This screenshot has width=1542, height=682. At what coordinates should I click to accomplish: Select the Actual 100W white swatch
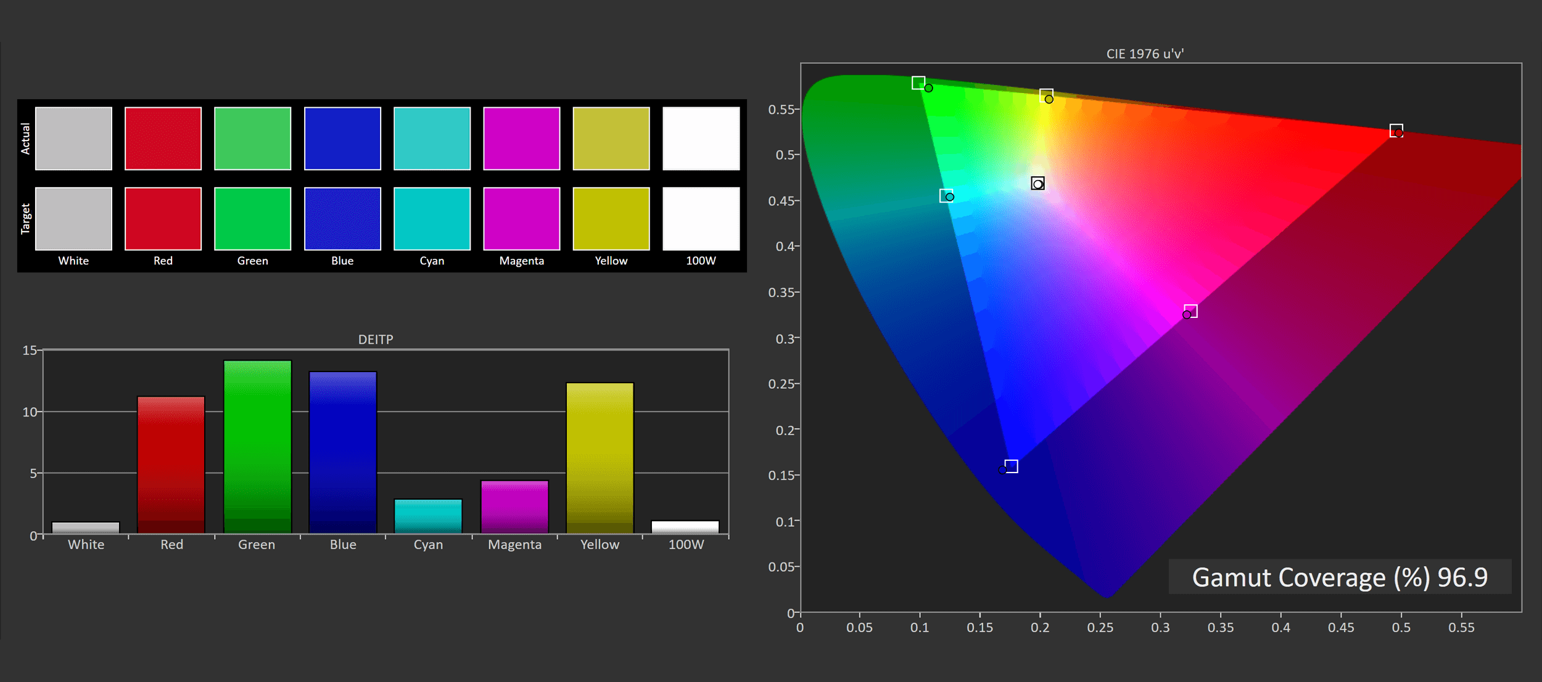pyautogui.click(x=701, y=139)
